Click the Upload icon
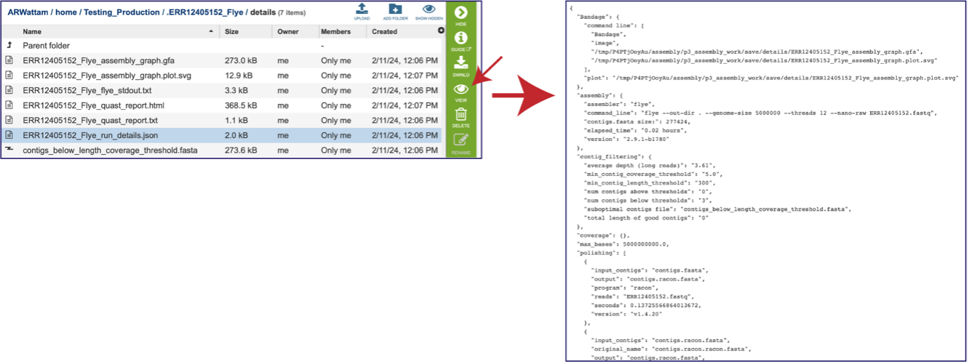969x364 pixels. click(x=362, y=10)
